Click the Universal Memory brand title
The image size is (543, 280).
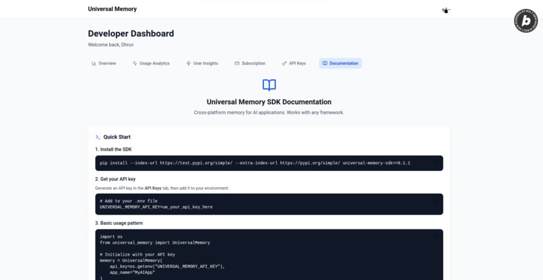pos(113,9)
